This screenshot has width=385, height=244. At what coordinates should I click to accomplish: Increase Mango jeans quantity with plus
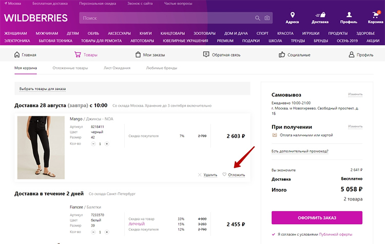tap(107, 144)
